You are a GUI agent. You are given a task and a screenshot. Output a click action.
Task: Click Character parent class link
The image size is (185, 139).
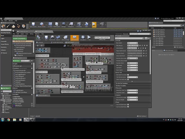point(126,34)
